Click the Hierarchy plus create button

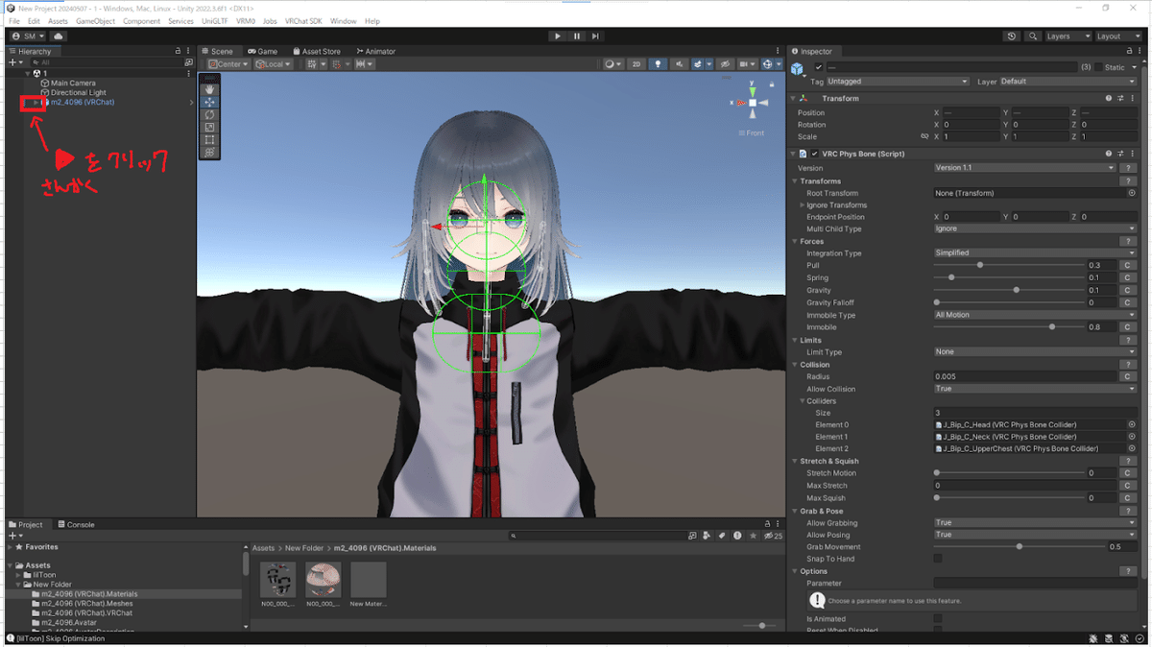13,62
